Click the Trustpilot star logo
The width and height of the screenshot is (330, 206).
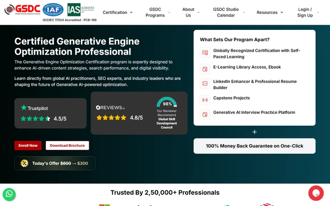[x=24, y=108]
